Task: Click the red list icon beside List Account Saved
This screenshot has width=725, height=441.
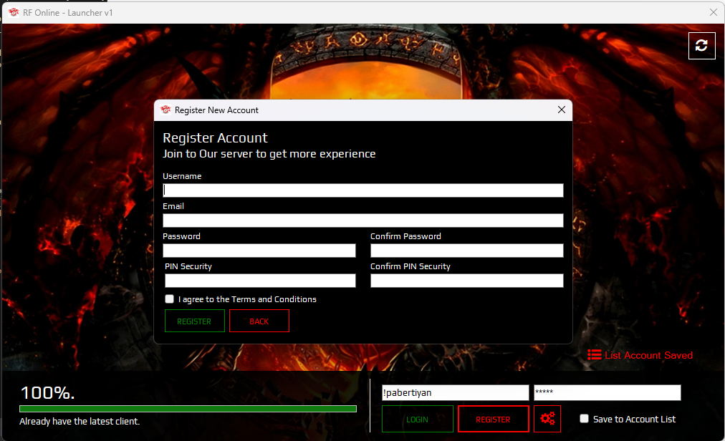Action: 594,355
